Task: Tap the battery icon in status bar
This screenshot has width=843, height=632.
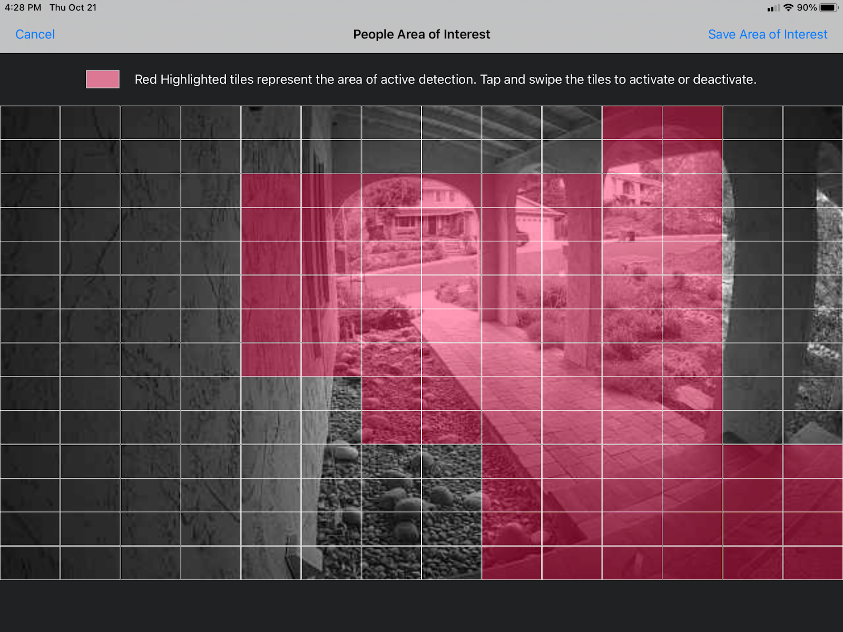Action: pos(828,7)
